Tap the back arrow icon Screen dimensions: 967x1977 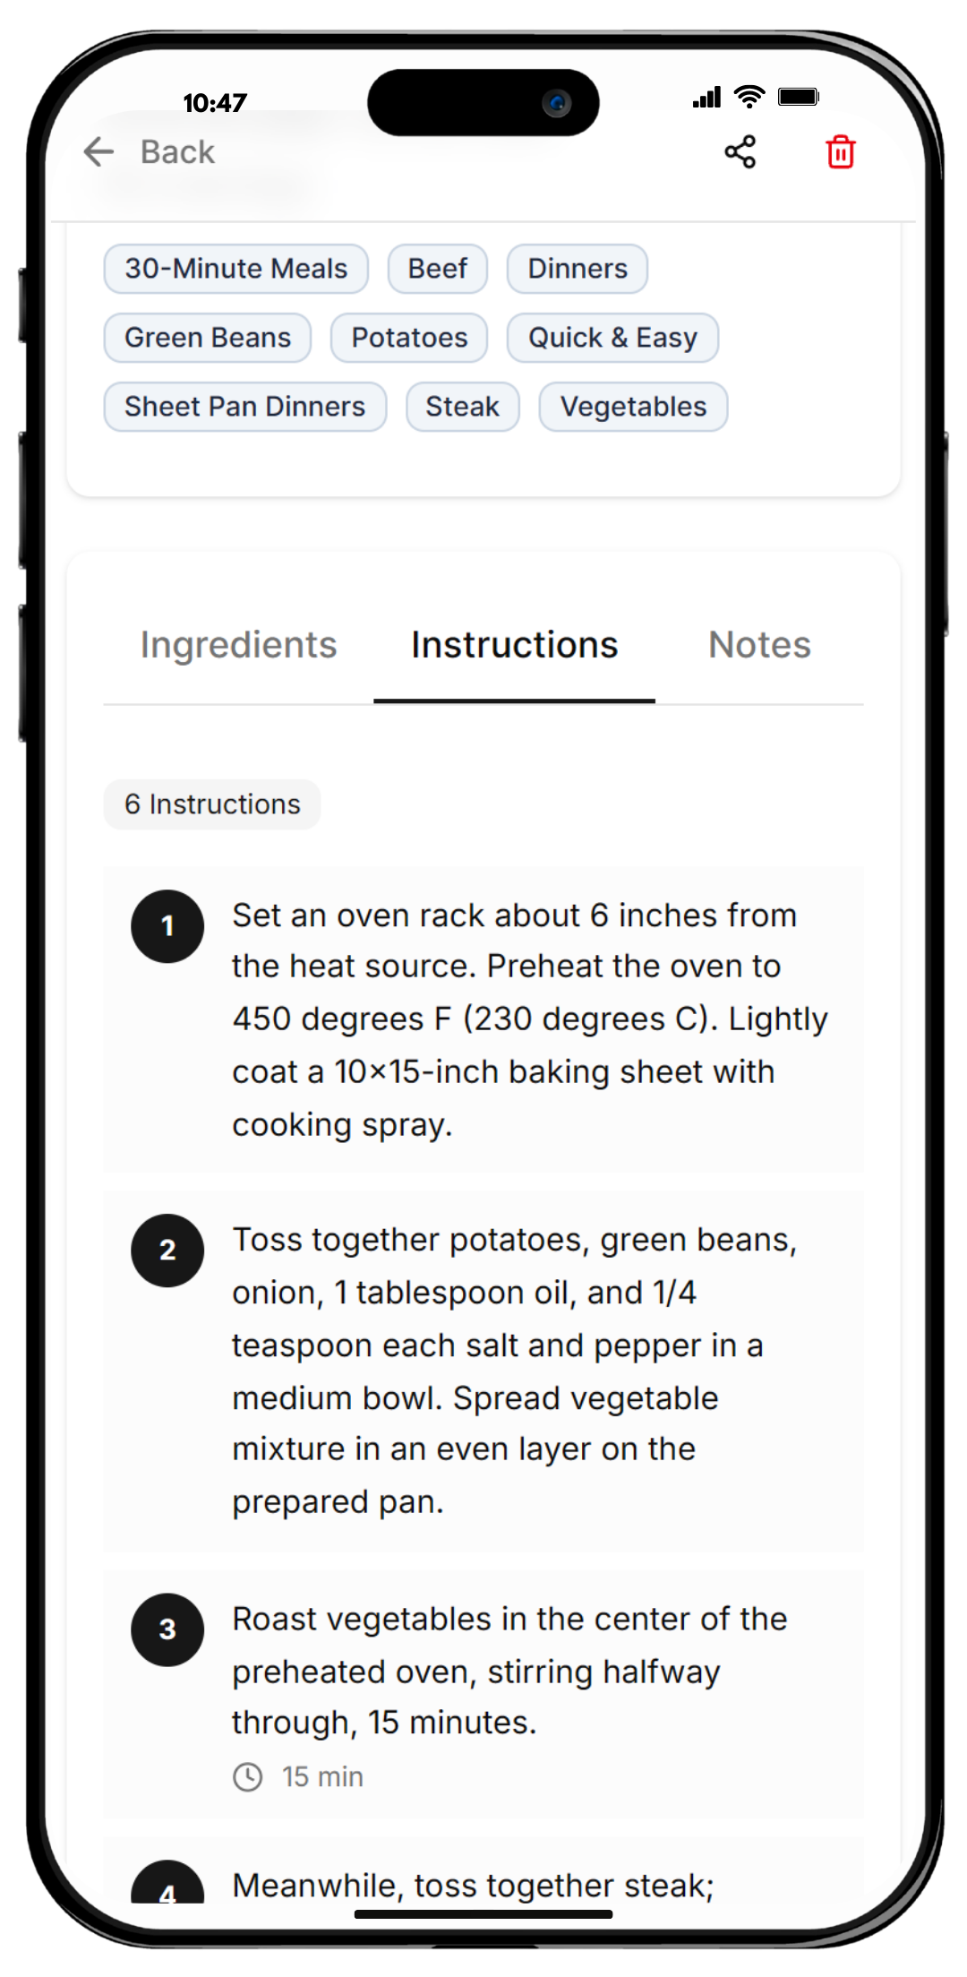[x=98, y=152]
